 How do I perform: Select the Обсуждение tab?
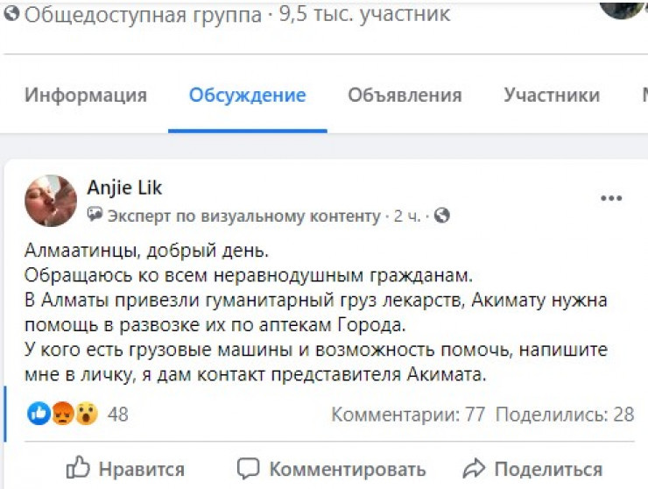[x=248, y=96]
